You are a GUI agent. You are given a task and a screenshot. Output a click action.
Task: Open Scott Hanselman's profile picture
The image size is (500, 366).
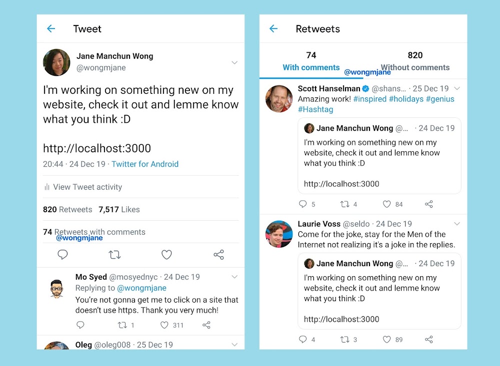pos(279,99)
